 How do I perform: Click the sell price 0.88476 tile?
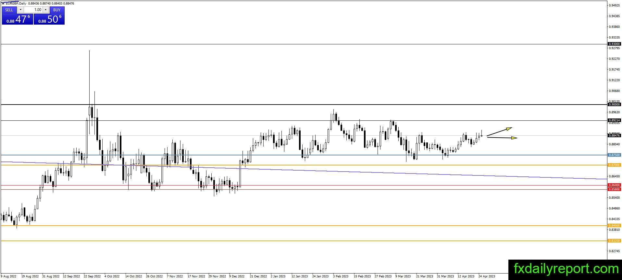(x=18, y=19)
